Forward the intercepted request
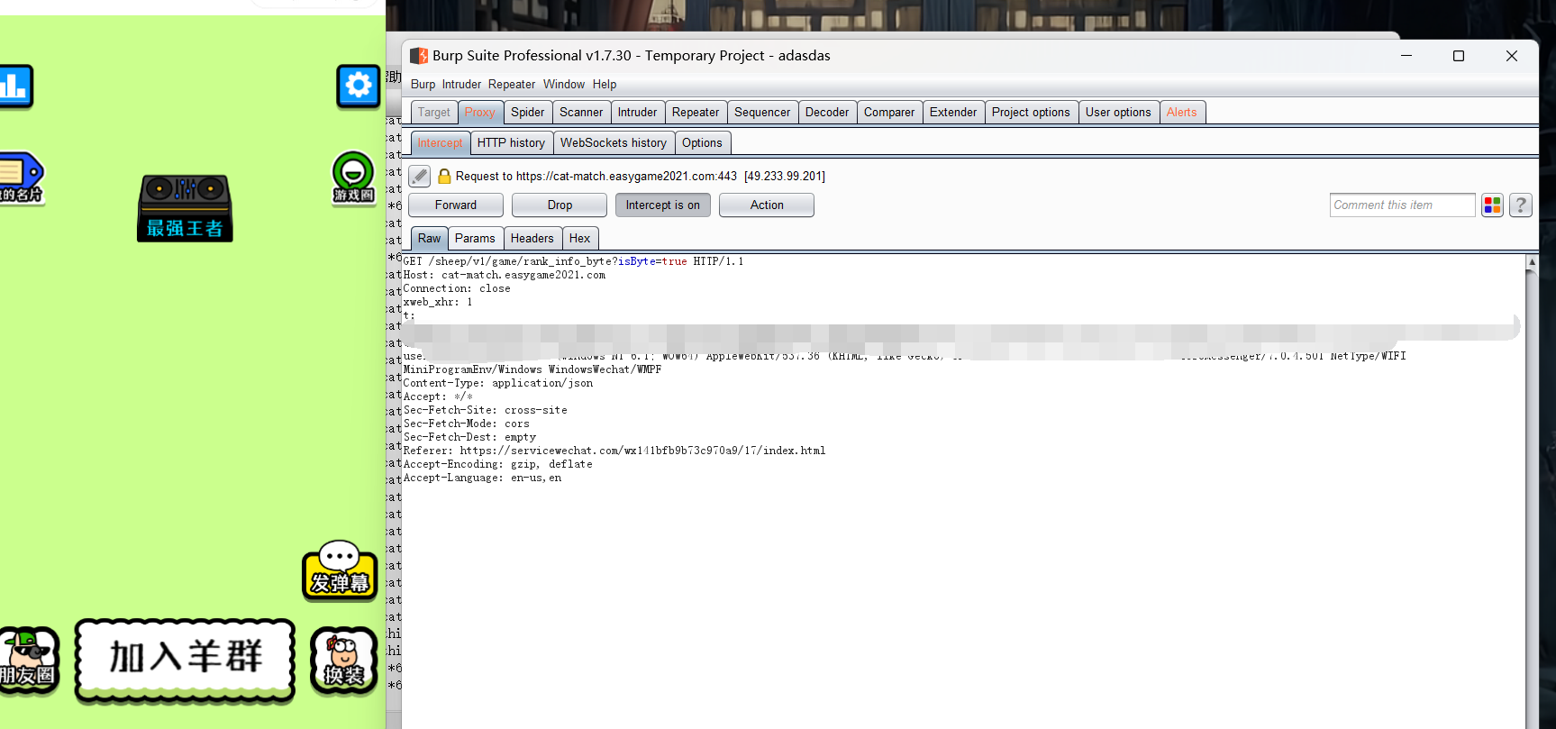The image size is (1556, 729). pos(455,205)
